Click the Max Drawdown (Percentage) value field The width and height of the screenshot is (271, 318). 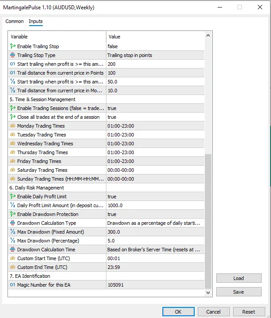(155, 241)
